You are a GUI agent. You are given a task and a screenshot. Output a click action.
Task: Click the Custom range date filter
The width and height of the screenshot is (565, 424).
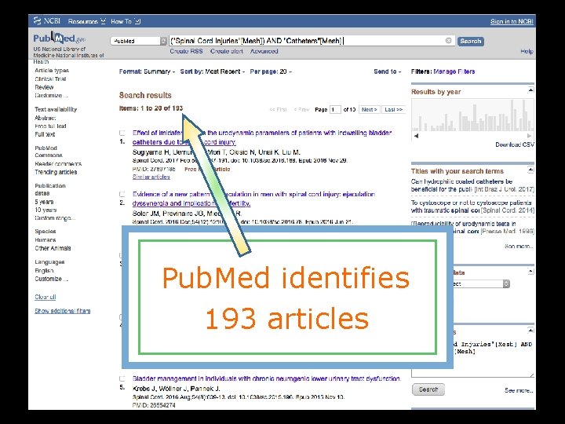(55, 218)
